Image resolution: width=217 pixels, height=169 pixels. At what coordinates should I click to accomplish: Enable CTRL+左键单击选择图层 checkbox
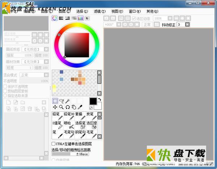[53, 144]
